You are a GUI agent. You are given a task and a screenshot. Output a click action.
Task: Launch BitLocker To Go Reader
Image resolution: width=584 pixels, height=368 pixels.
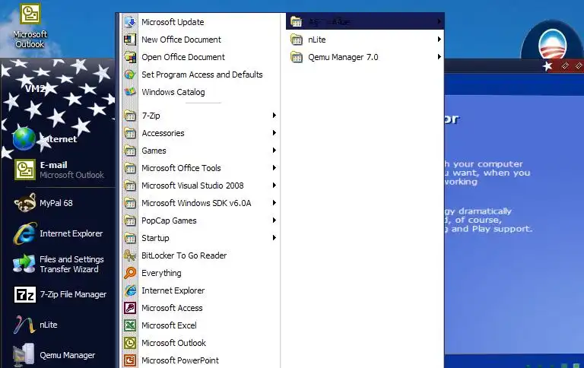coord(201,255)
